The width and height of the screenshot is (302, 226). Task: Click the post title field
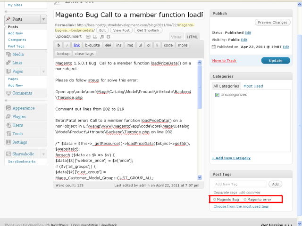point(129,15)
